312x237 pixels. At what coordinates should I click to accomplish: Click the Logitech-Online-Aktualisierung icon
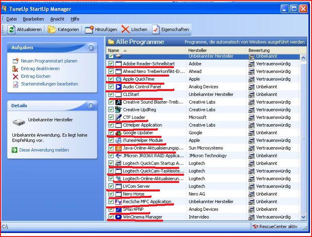(118, 179)
